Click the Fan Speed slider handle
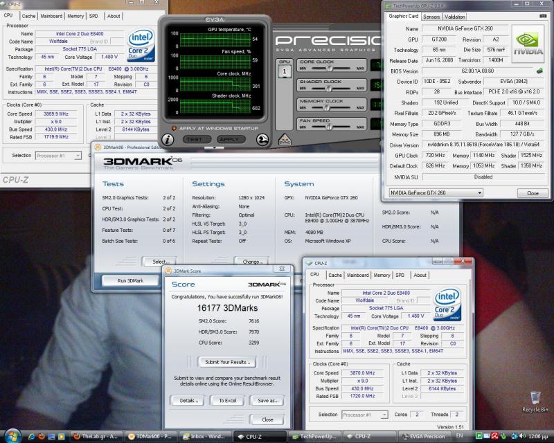 tap(329, 127)
